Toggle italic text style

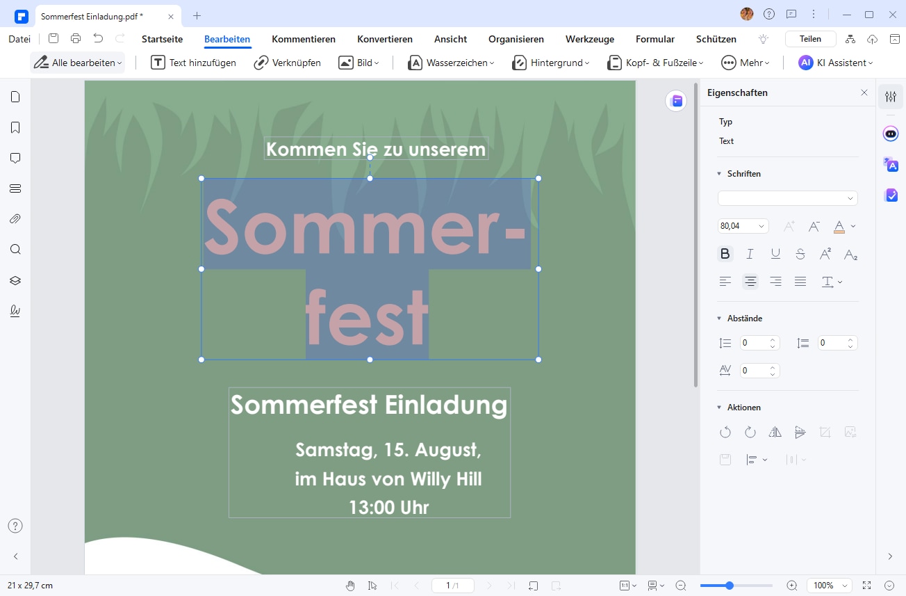[x=750, y=254]
